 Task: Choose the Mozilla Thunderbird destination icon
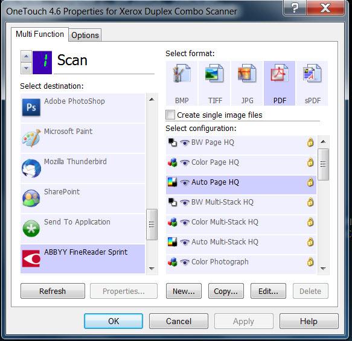pos(31,168)
